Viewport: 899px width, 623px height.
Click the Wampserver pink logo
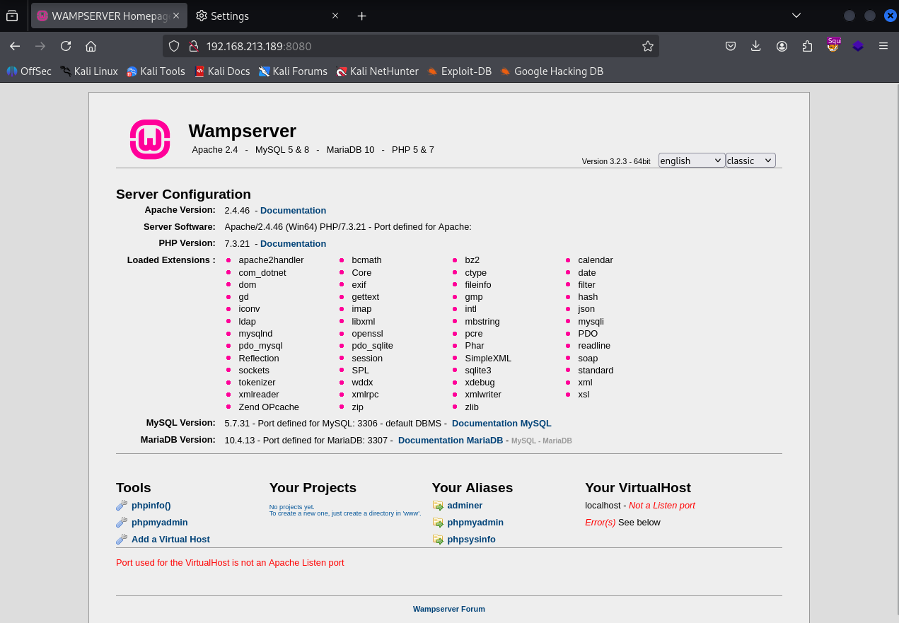(x=150, y=139)
